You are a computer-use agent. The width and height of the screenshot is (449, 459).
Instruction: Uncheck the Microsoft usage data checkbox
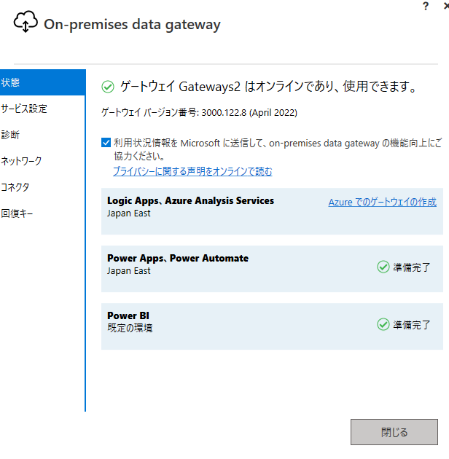106,143
